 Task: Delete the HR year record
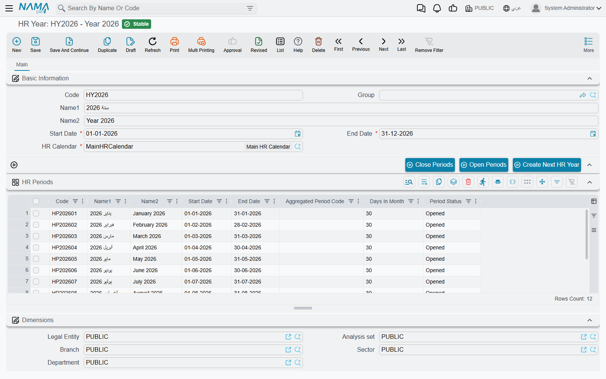[x=319, y=45]
